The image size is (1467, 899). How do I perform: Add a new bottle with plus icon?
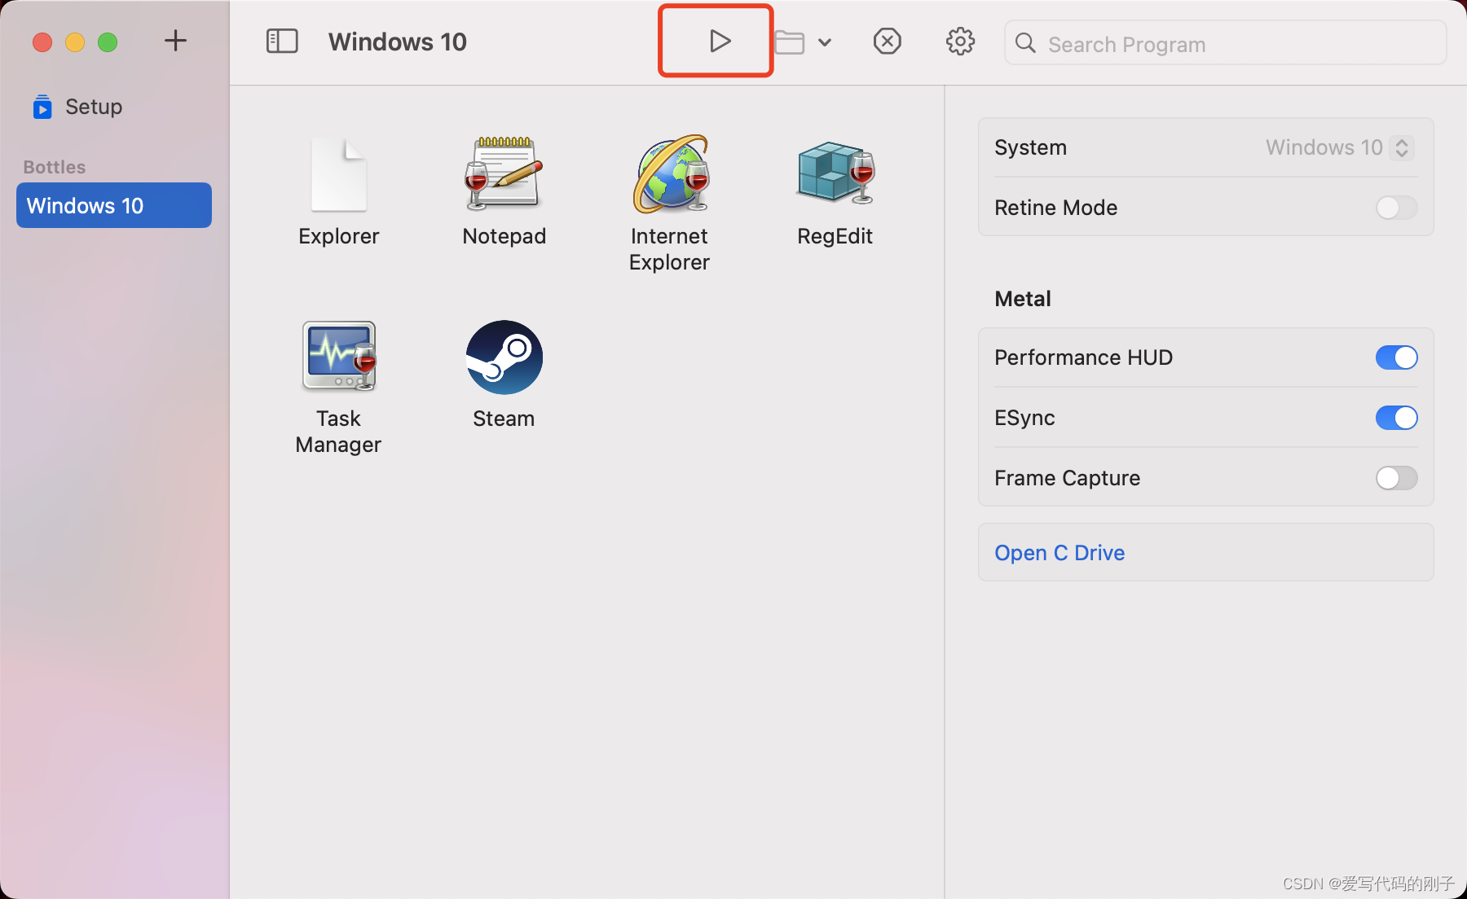point(175,40)
